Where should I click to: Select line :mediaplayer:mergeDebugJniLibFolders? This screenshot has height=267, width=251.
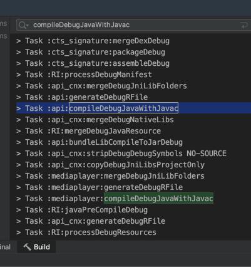(x=110, y=176)
